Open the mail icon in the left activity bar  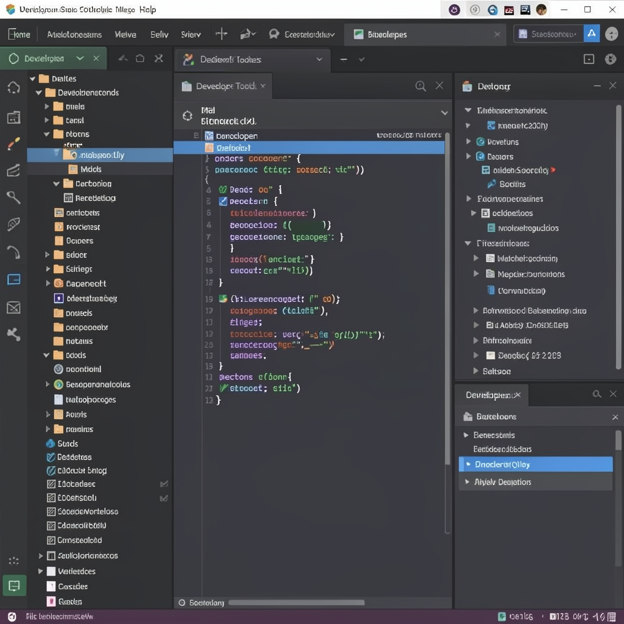click(13, 308)
